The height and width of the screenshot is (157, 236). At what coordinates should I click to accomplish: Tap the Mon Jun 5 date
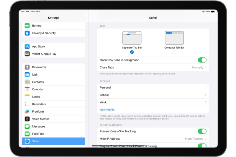pyautogui.click(x=35, y=11)
